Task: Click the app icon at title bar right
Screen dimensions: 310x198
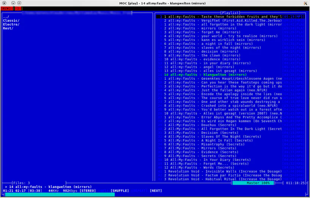Action: point(305,3)
